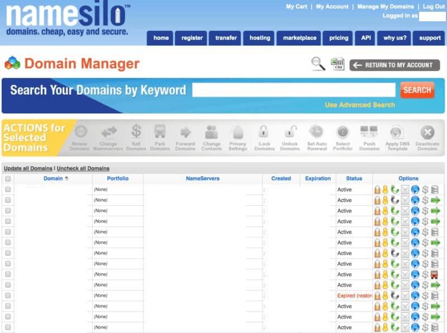
Task: Focus the domain keyword search field
Action: pyautogui.click(x=294, y=90)
